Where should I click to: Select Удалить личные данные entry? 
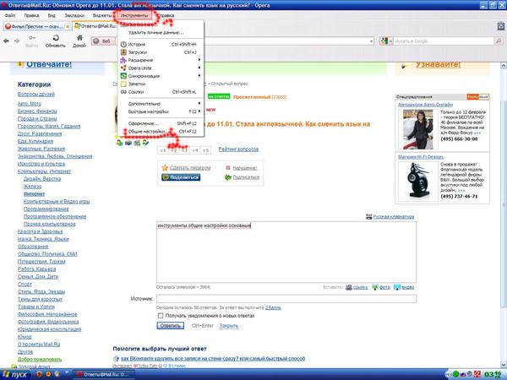click(x=161, y=33)
